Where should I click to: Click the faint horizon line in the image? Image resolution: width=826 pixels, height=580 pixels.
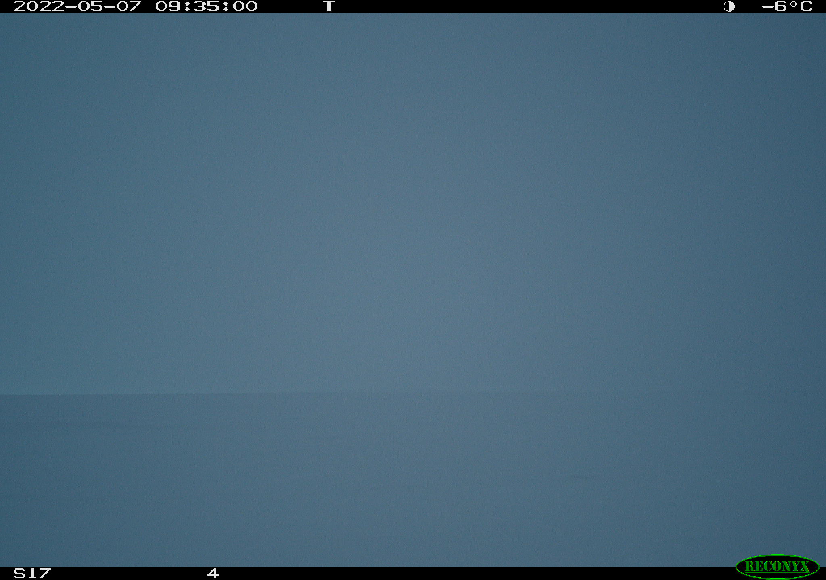click(x=413, y=394)
